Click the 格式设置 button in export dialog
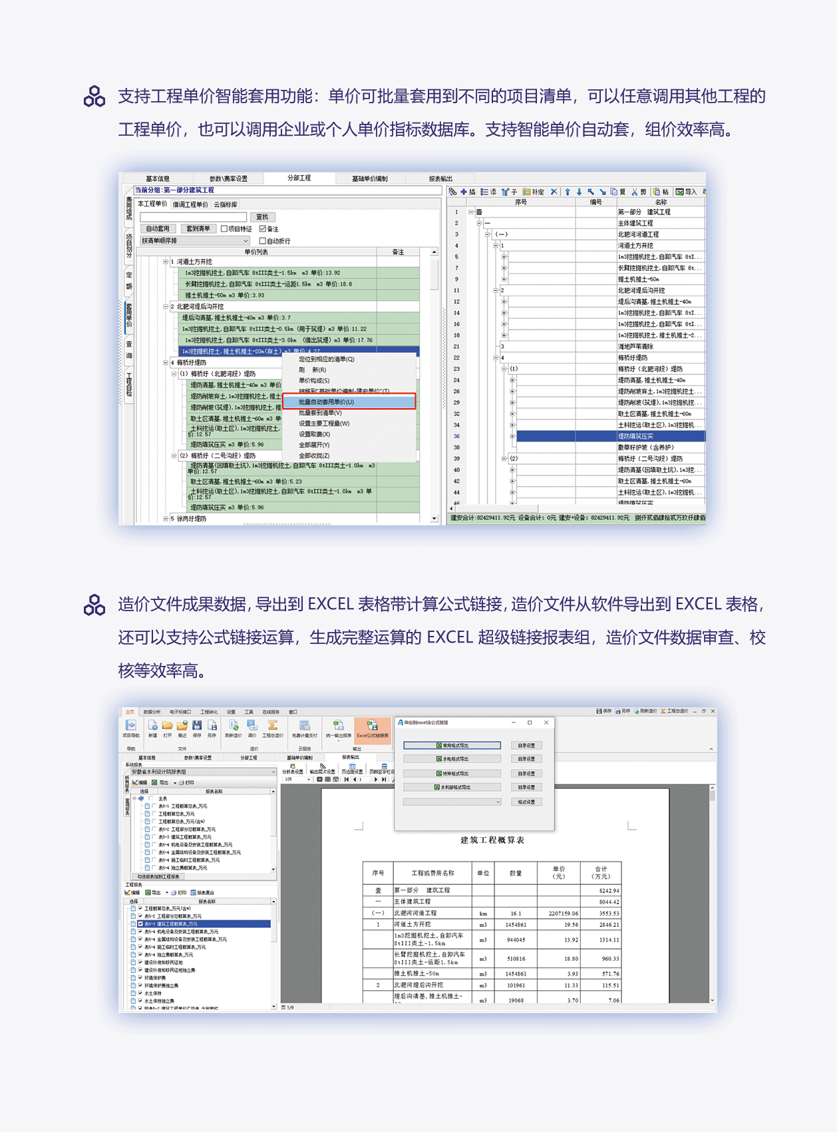 tap(526, 802)
